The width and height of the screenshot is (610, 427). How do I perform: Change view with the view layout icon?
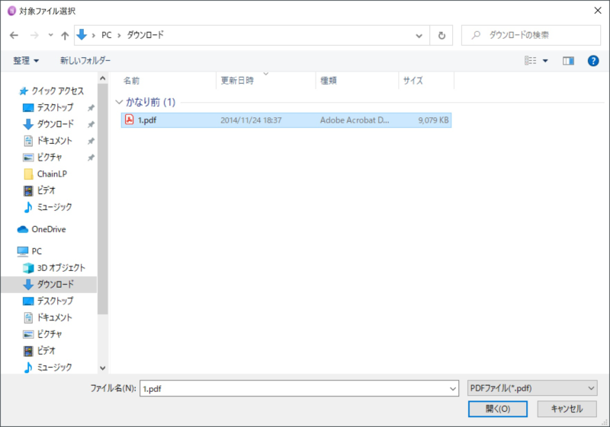coord(530,61)
